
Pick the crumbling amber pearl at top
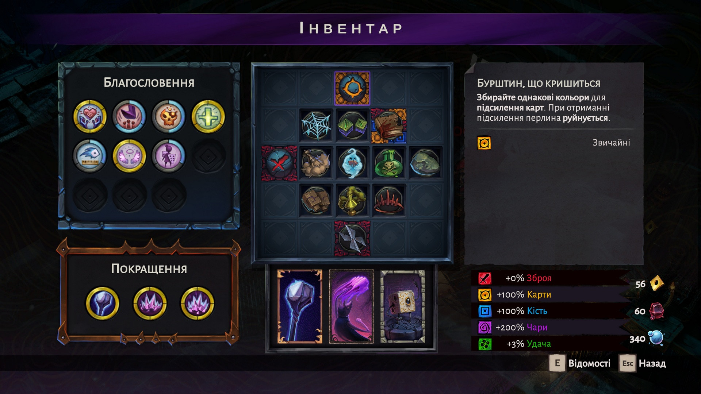[x=352, y=88]
